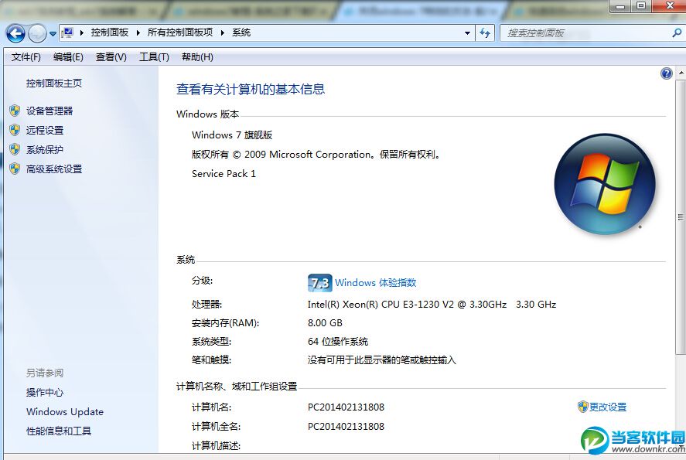The width and height of the screenshot is (686, 460).
Task: Open the 文件(F) menu
Action: 26,57
